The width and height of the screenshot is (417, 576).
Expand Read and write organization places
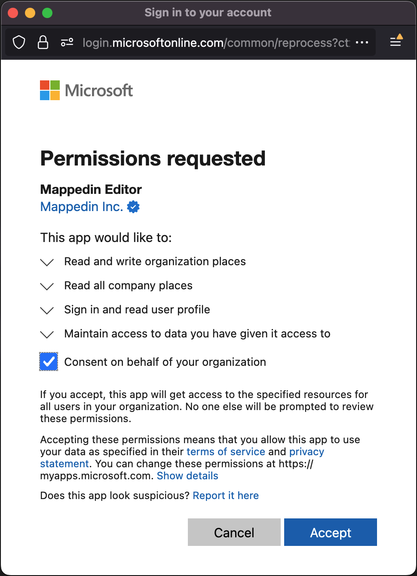pyautogui.click(x=47, y=262)
